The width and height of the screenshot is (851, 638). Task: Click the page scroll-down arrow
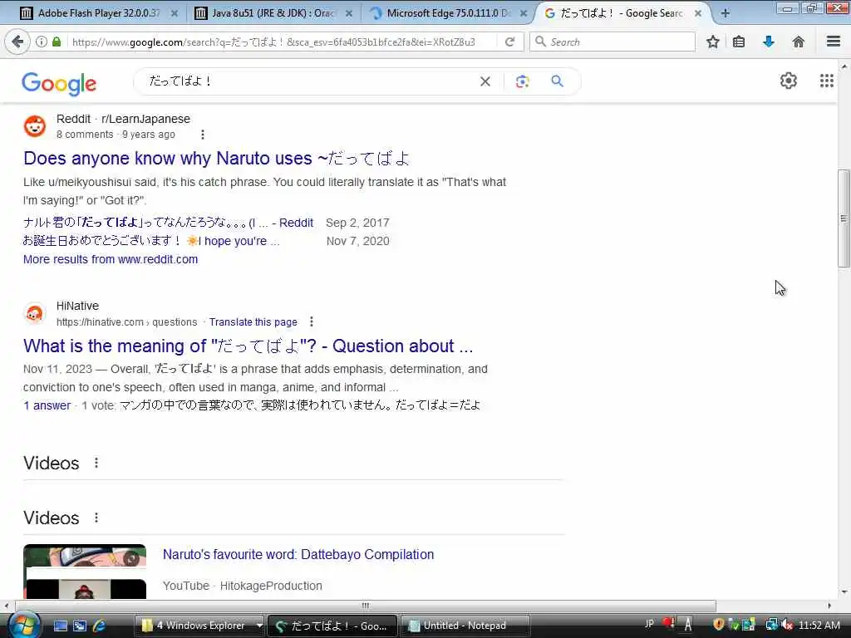(844, 591)
